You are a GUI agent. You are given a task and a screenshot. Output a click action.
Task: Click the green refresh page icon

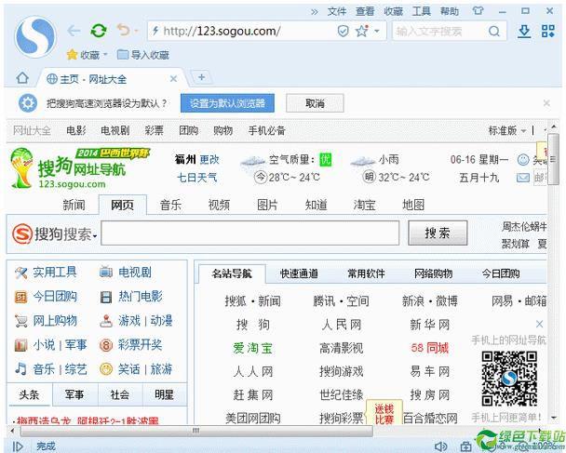pos(99,31)
